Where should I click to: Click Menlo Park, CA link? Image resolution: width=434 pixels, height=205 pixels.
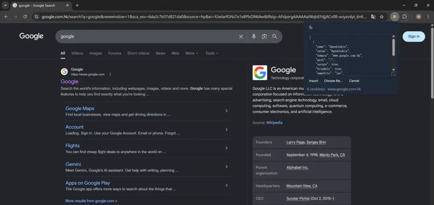tap(332, 155)
